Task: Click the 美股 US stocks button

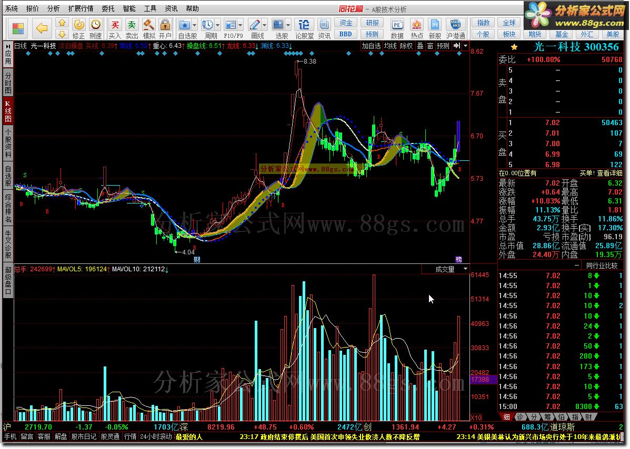Action: (x=613, y=35)
